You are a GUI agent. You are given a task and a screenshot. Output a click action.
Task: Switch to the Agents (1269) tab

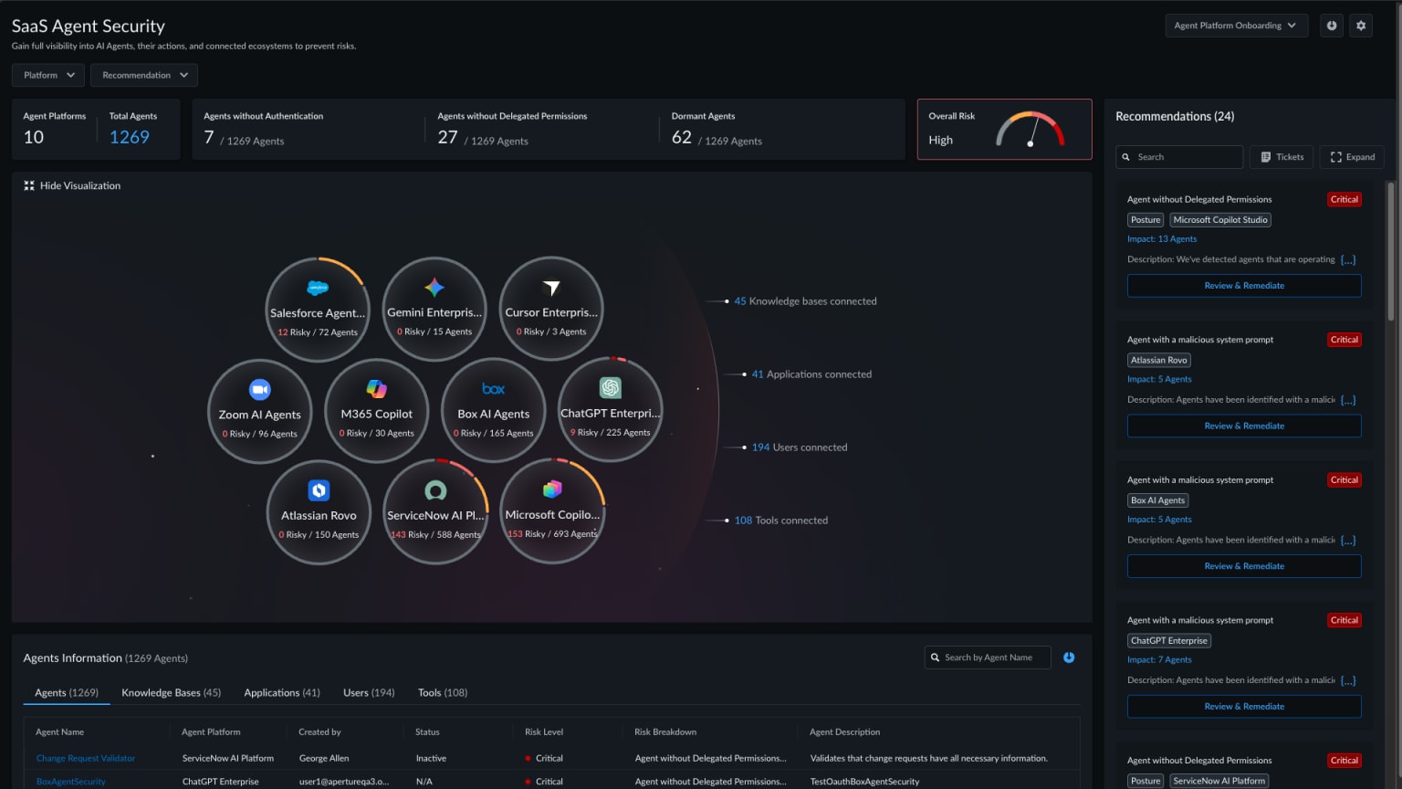click(x=67, y=692)
